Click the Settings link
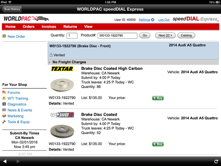The image size is (221, 166). tap(144, 20)
